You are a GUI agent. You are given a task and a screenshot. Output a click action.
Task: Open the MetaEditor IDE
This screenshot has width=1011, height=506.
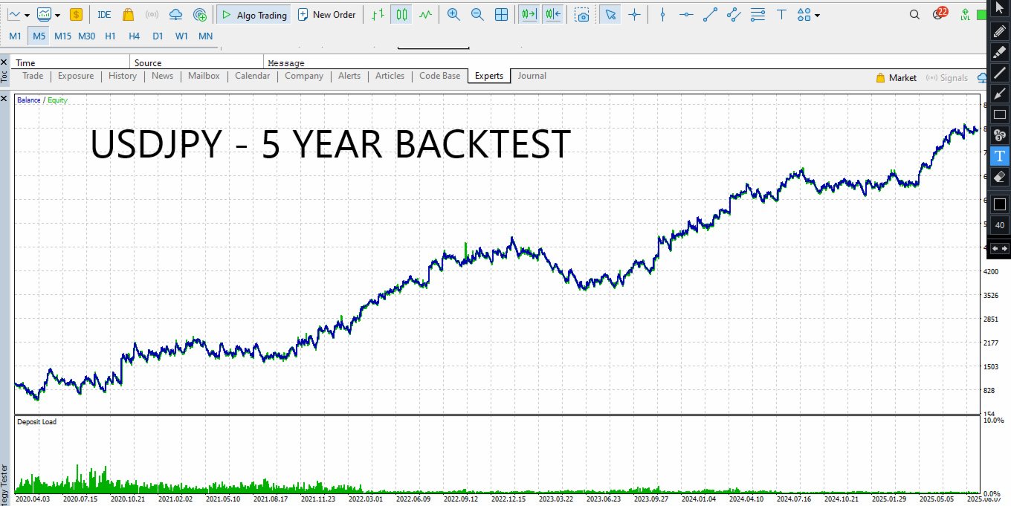[104, 14]
